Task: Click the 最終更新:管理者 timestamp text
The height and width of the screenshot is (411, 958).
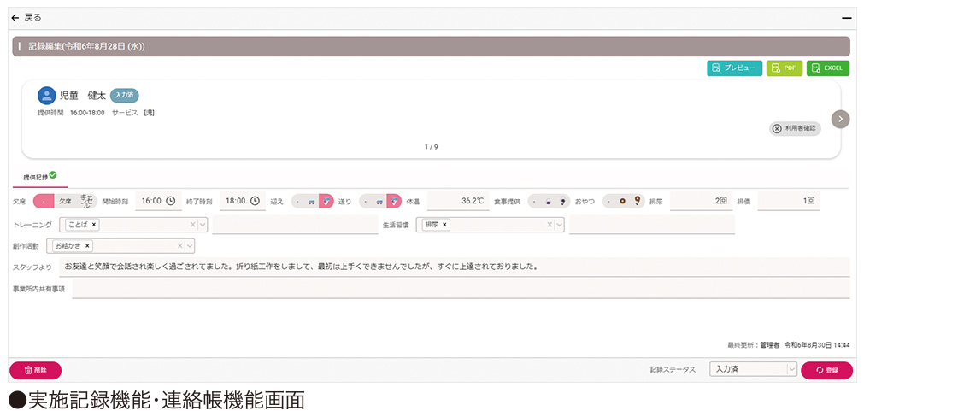Action: click(789, 345)
